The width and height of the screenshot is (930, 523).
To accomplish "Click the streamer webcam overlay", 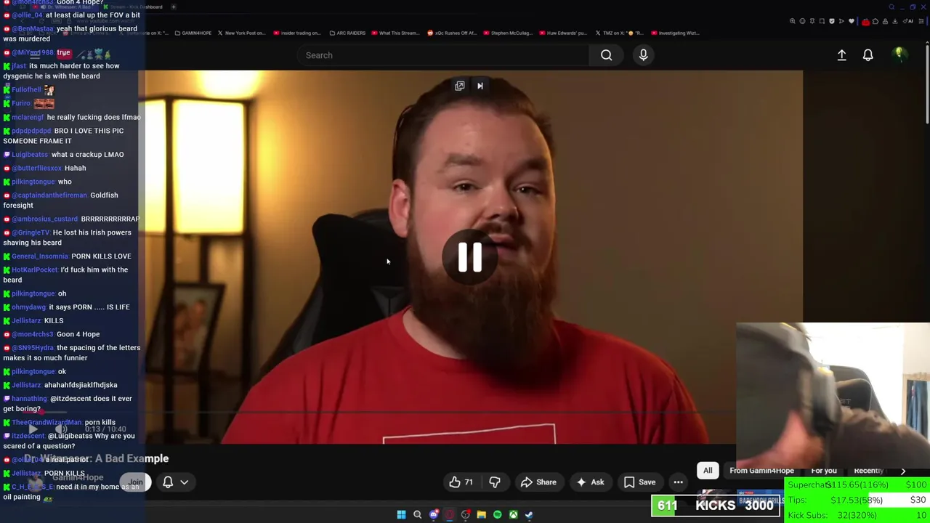I will click(833, 396).
